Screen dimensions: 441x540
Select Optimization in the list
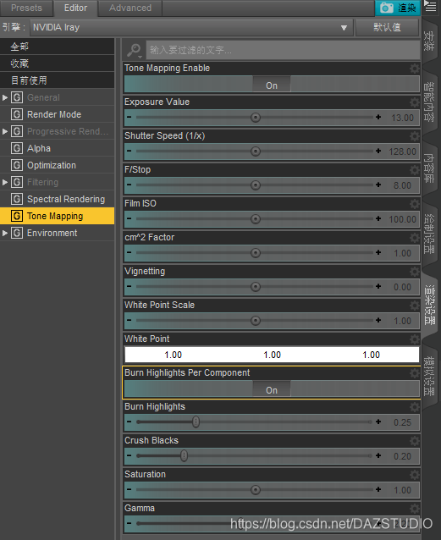(58, 165)
